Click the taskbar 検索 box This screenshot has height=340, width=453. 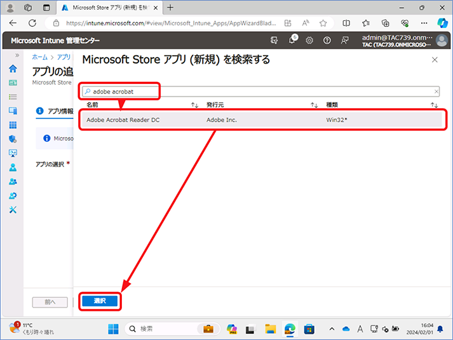[173, 329]
